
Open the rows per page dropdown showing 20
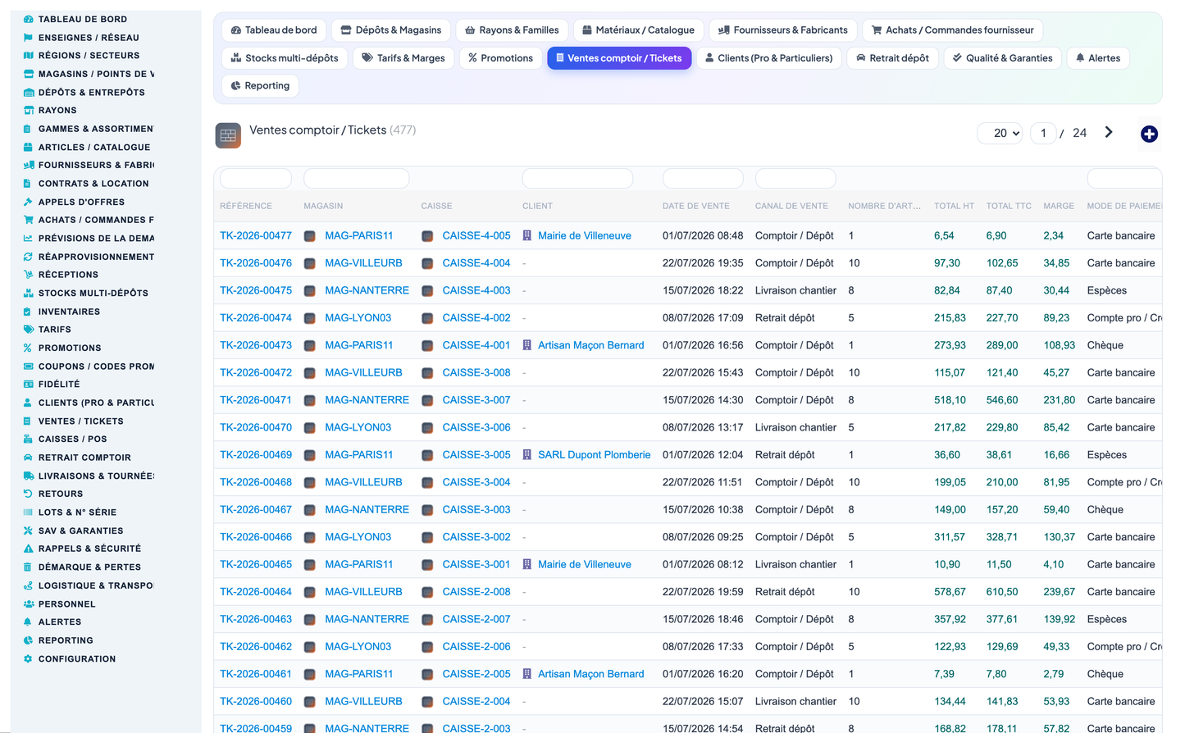(x=1000, y=133)
